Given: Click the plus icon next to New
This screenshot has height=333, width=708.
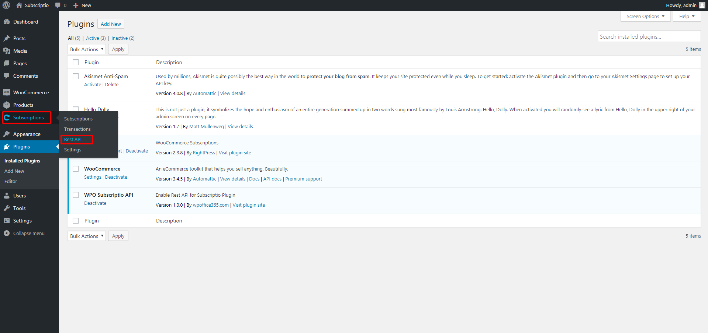Looking at the screenshot, I should tap(76, 5).
